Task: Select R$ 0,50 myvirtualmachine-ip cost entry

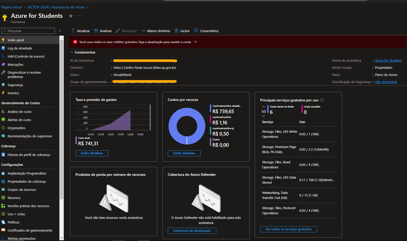Action: click(222, 132)
